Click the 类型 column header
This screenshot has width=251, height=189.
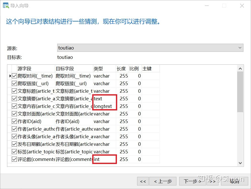[104, 68]
